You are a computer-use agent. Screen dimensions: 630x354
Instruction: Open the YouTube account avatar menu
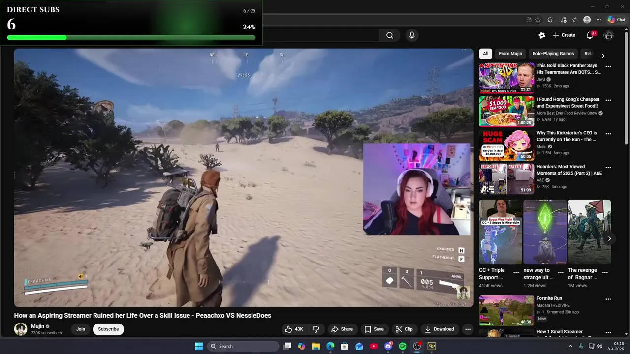(609, 35)
